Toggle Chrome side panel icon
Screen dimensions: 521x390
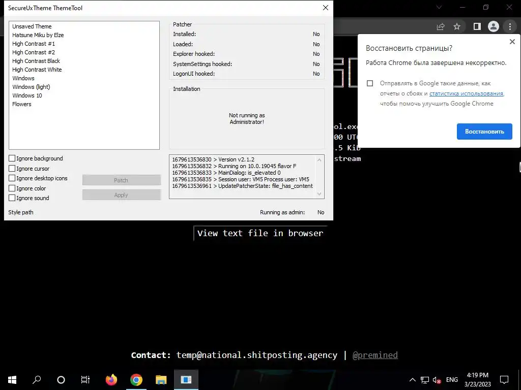coord(477,26)
